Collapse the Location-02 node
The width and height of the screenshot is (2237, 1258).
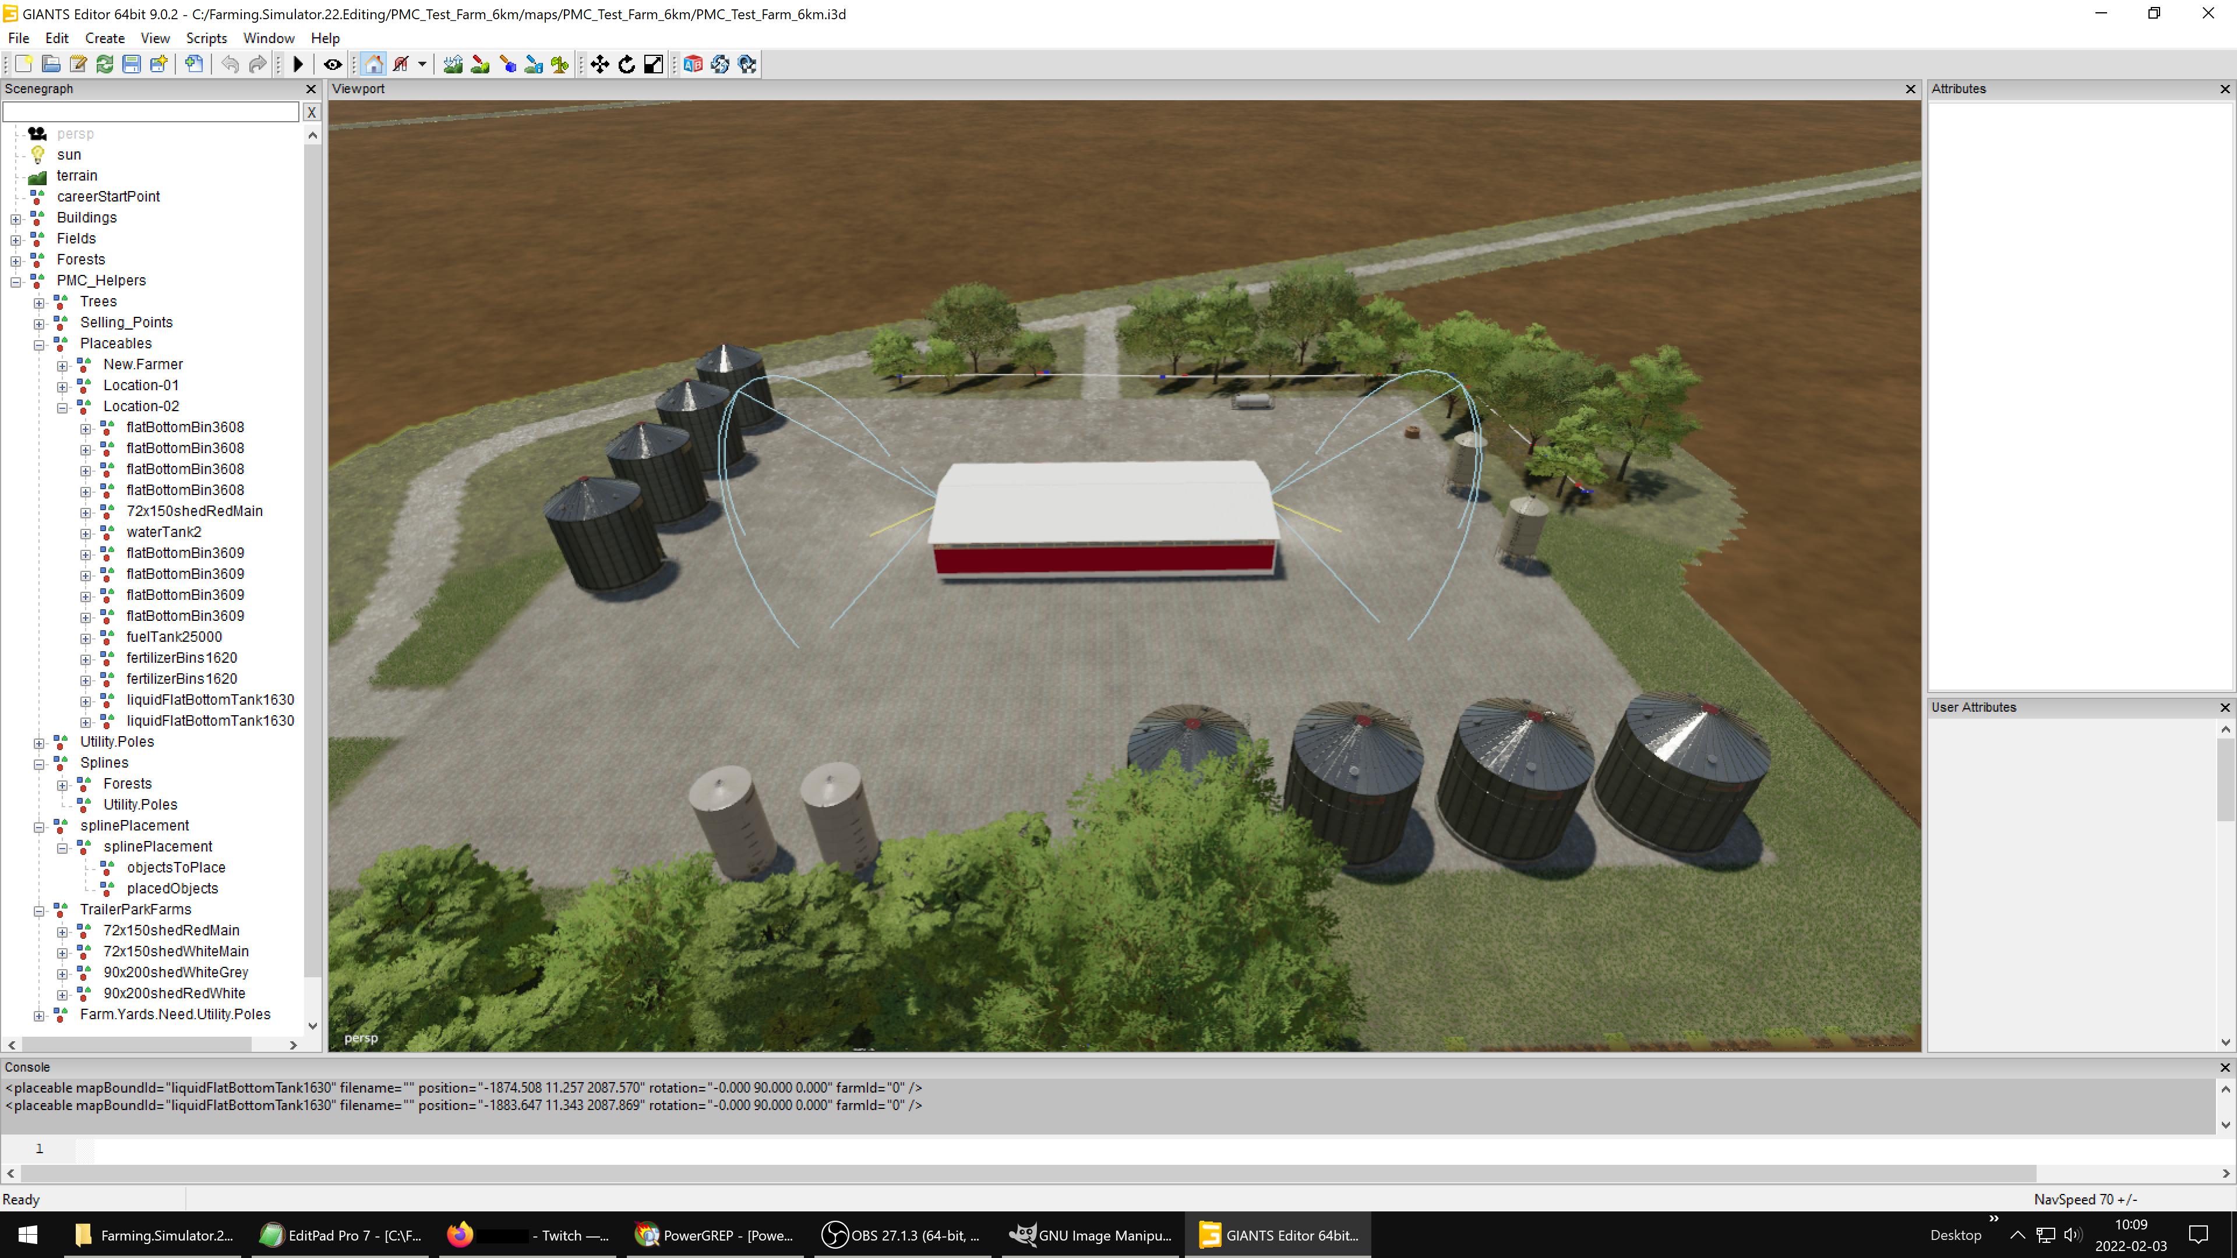[62, 407]
